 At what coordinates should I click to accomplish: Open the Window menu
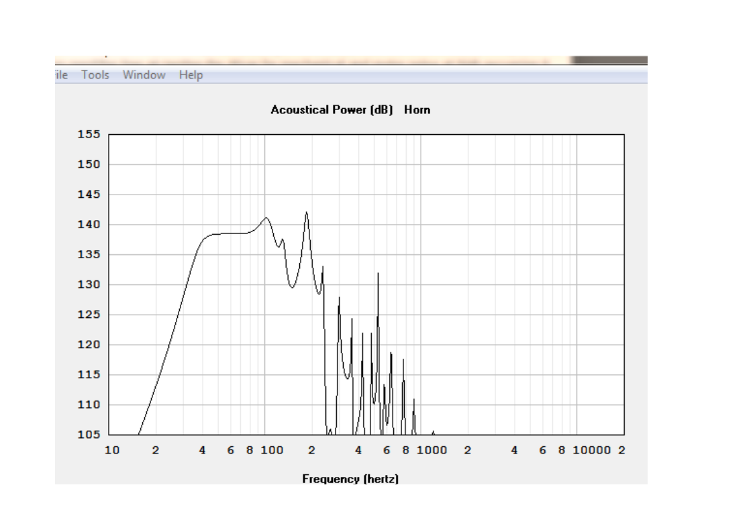click(x=144, y=75)
